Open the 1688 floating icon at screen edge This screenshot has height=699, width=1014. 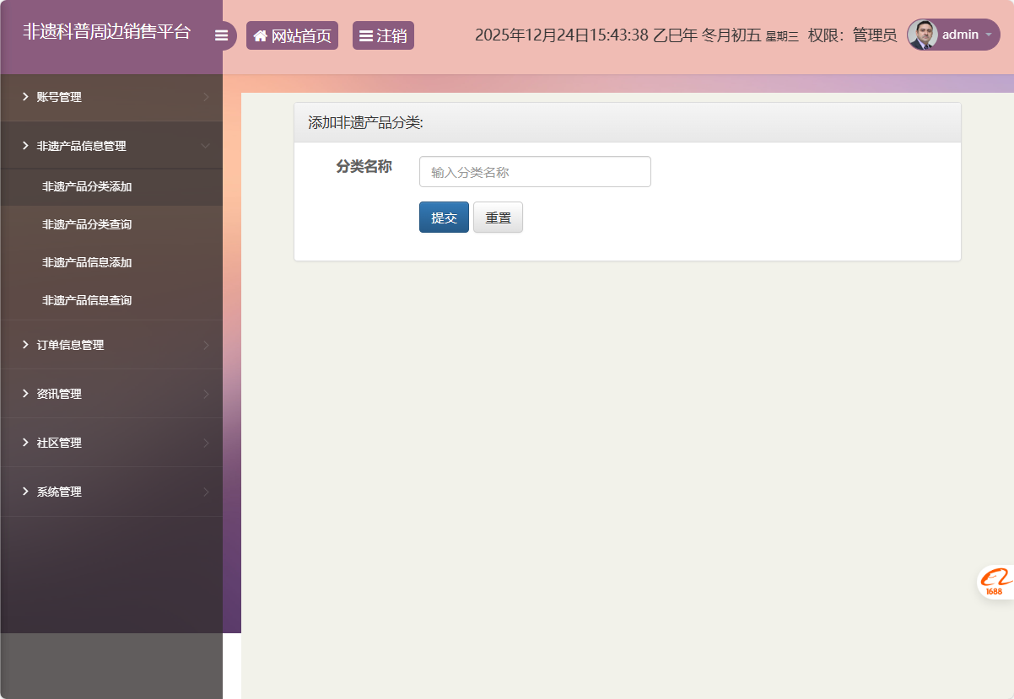click(995, 581)
